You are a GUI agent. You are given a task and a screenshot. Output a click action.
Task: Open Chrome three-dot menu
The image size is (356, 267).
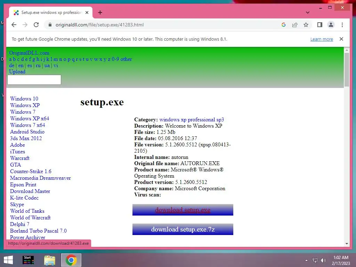(342, 25)
